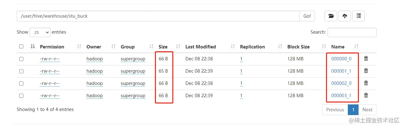This screenshot has width=404, height=128.
Task: Toggle the select-all checkbox in the header
Action: pos(21,47)
